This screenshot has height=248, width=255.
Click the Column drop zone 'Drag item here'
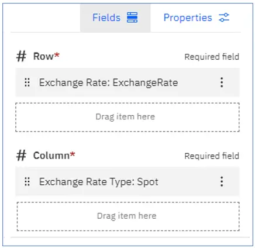click(128, 216)
